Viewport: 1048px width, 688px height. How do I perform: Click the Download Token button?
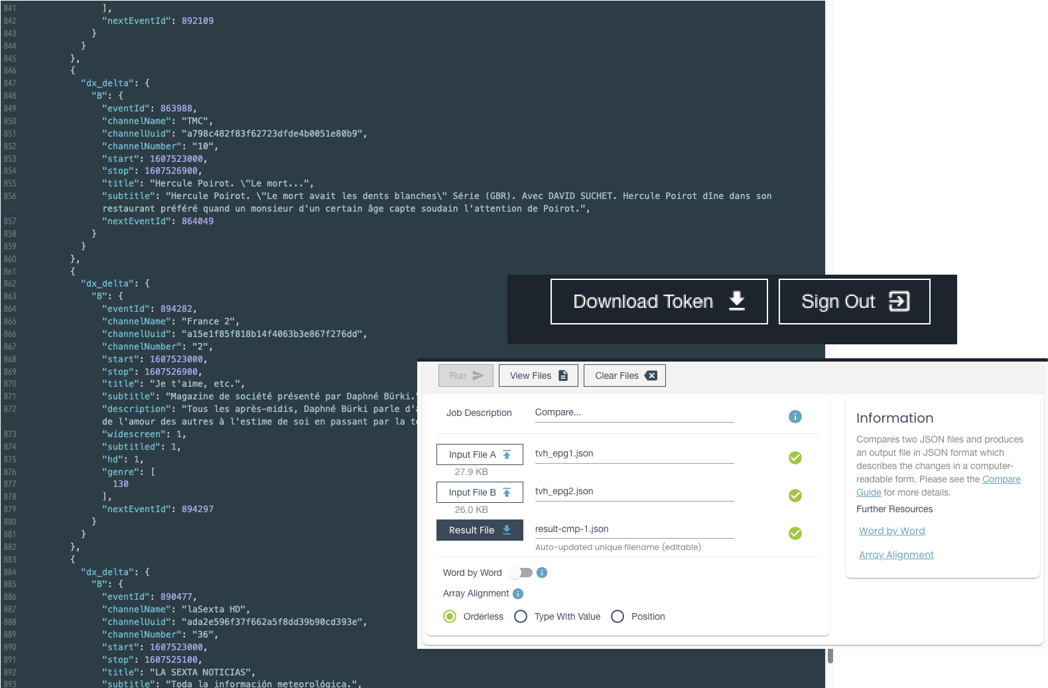659,302
